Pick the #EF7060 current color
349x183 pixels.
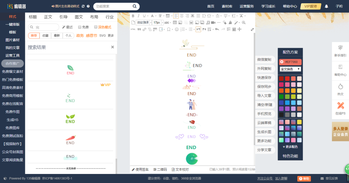pos(290,62)
